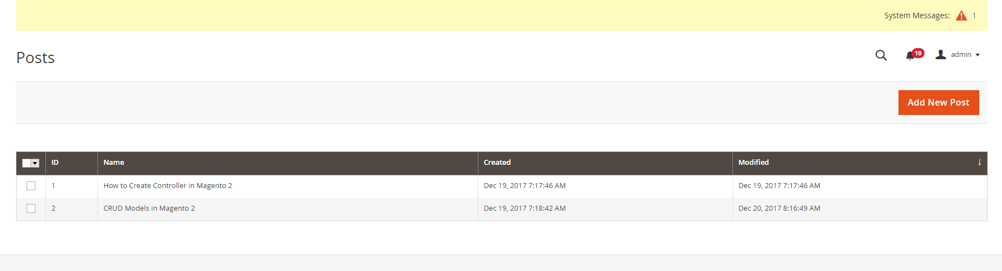The width and height of the screenshot is (1002, 271).
Task: Open system messages count link
Action: click(x=974, y=15)
